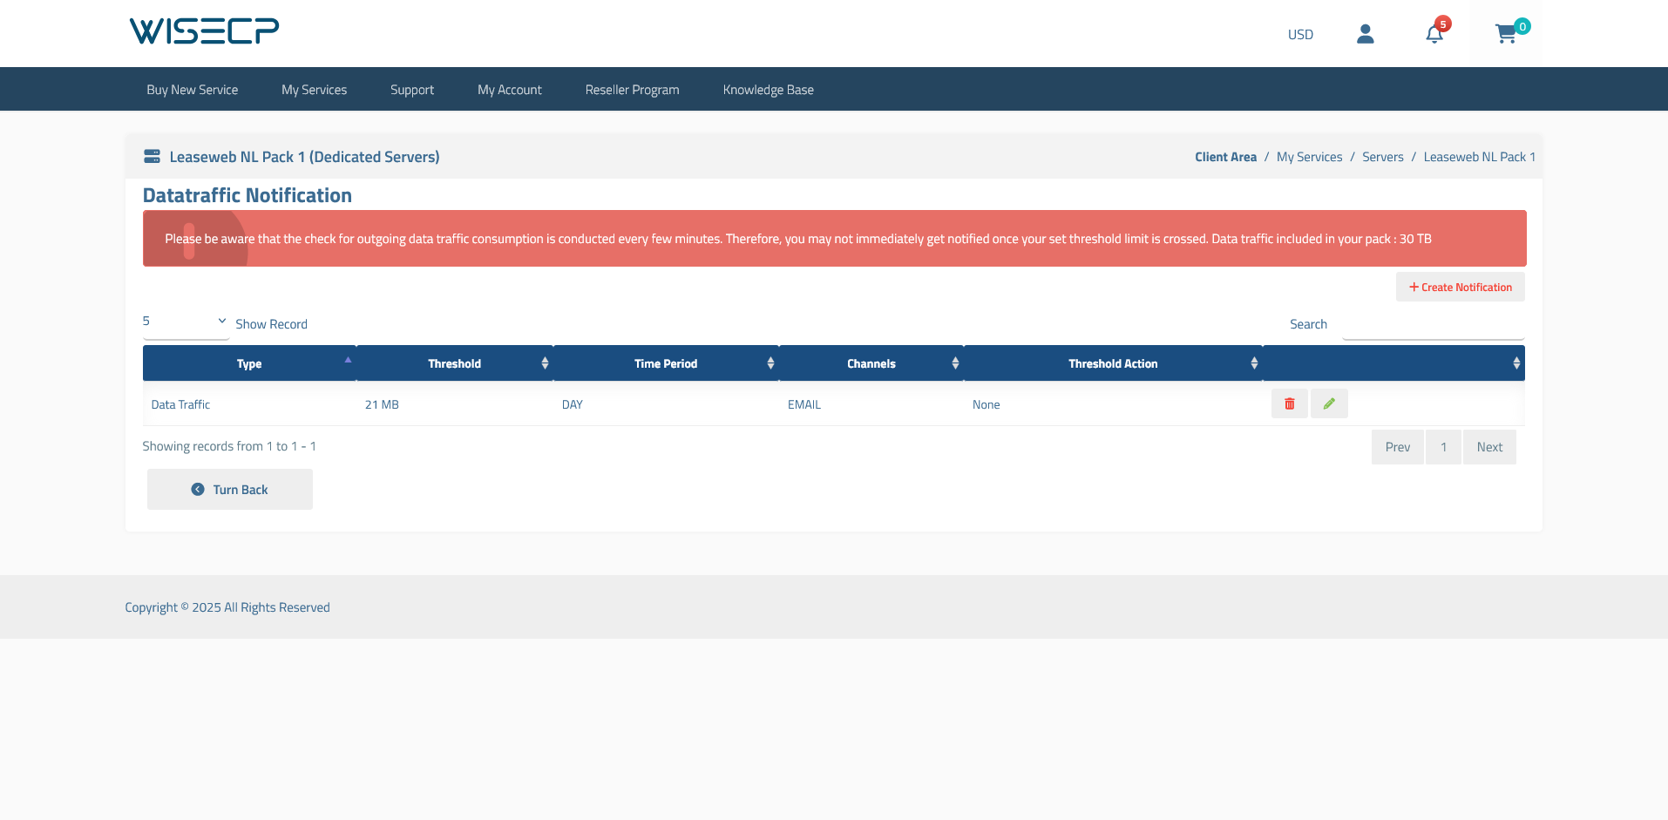Sort the table by Type column

(x=249, y=363)
